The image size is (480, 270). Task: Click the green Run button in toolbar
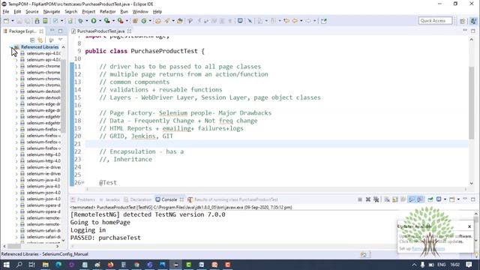tap(94, 21)
